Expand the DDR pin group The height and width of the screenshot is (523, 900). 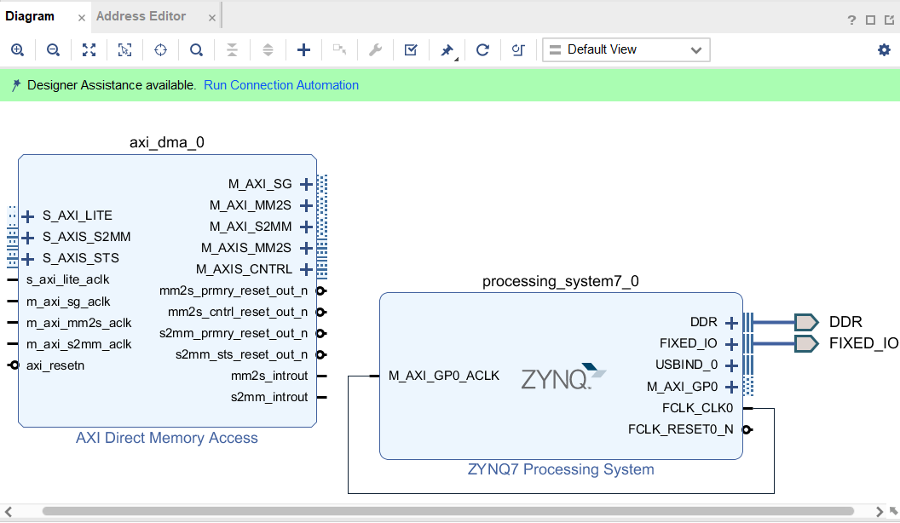(x=730, y=322)
